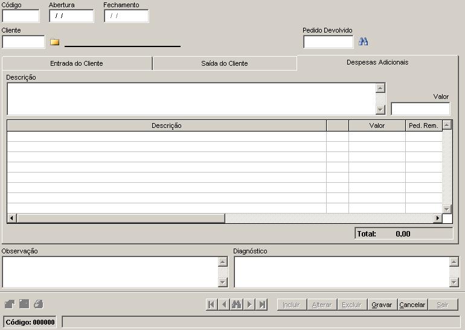Focus the Valor input field
Screen dimensions: 465x330
point(420,109)
